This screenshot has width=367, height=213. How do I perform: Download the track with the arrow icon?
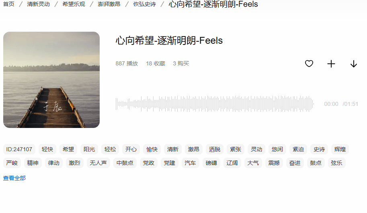(354, 64)
